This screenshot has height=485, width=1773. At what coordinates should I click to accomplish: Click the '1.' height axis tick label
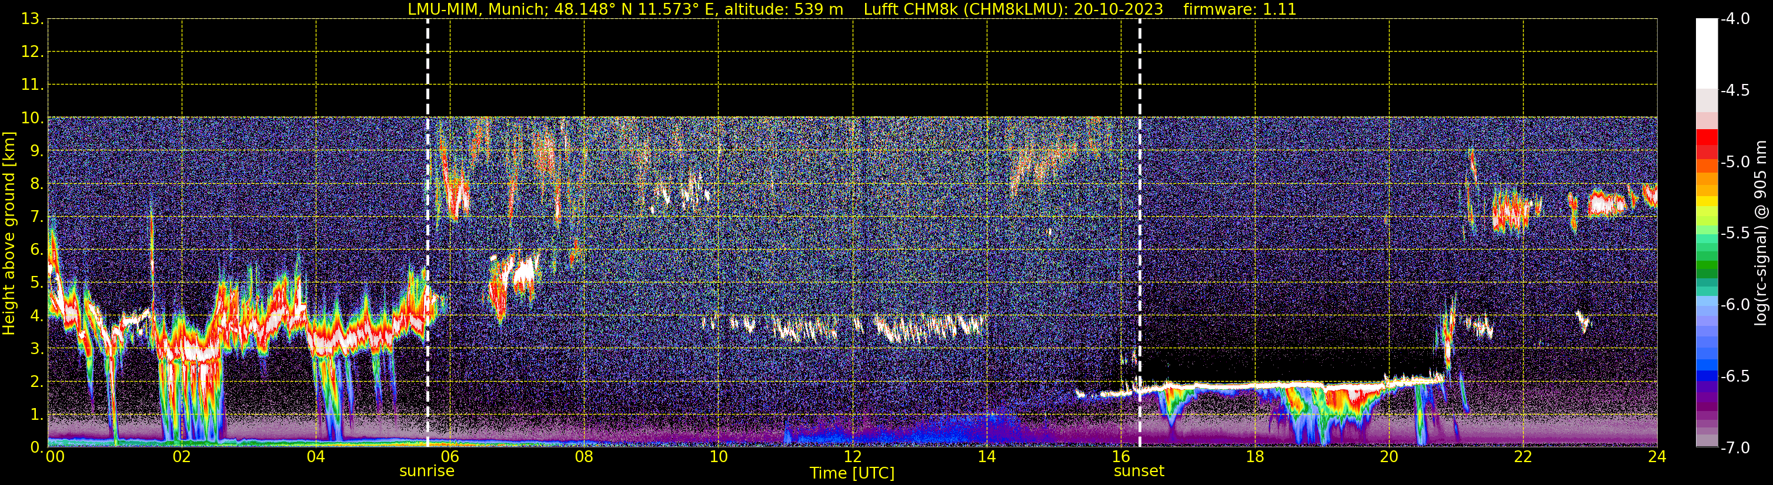pyautogui.click(x=37, y=415)
